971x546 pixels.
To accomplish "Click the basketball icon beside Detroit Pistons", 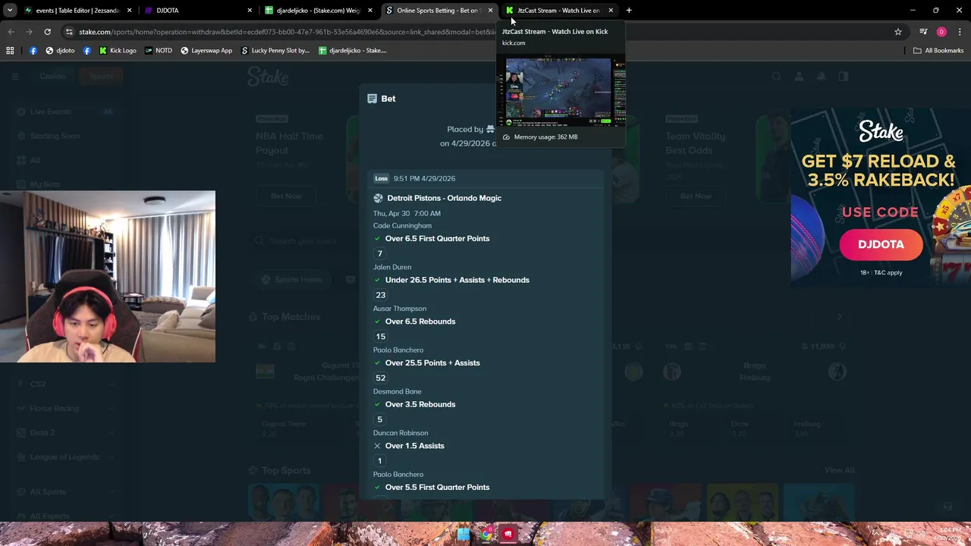I will [x=378, y=198].
